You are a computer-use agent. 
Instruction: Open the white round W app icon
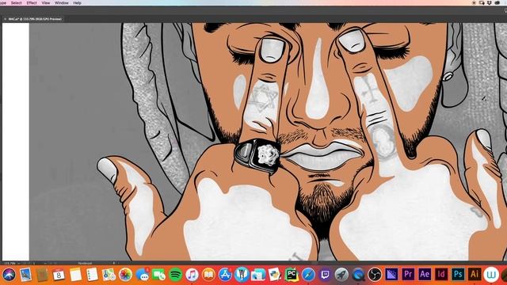491,275
